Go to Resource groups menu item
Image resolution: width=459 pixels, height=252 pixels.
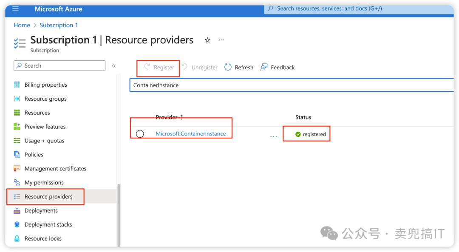(45, 99)
